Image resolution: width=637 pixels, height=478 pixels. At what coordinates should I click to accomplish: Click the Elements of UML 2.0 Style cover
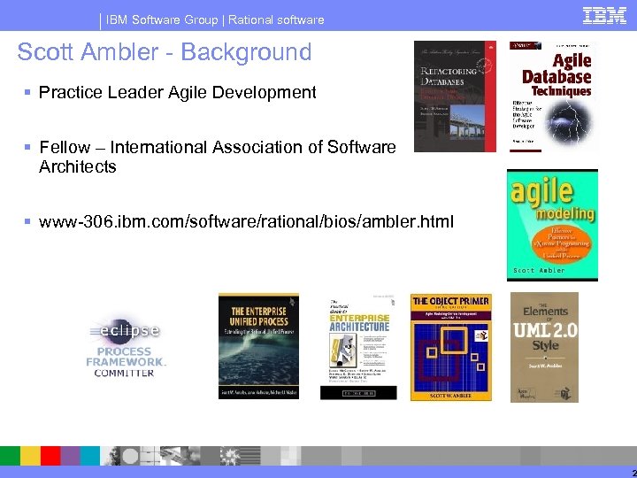click(544, 348)
